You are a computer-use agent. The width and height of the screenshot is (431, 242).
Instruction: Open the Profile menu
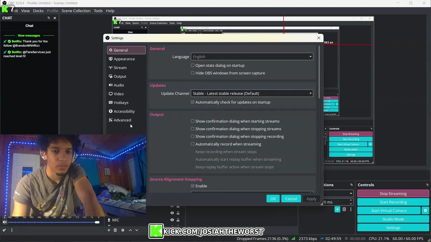pos(53,11)
